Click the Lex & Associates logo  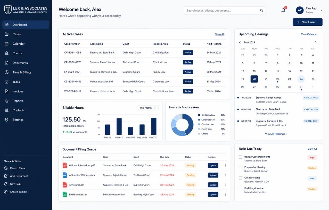click(x=26, y=10)
